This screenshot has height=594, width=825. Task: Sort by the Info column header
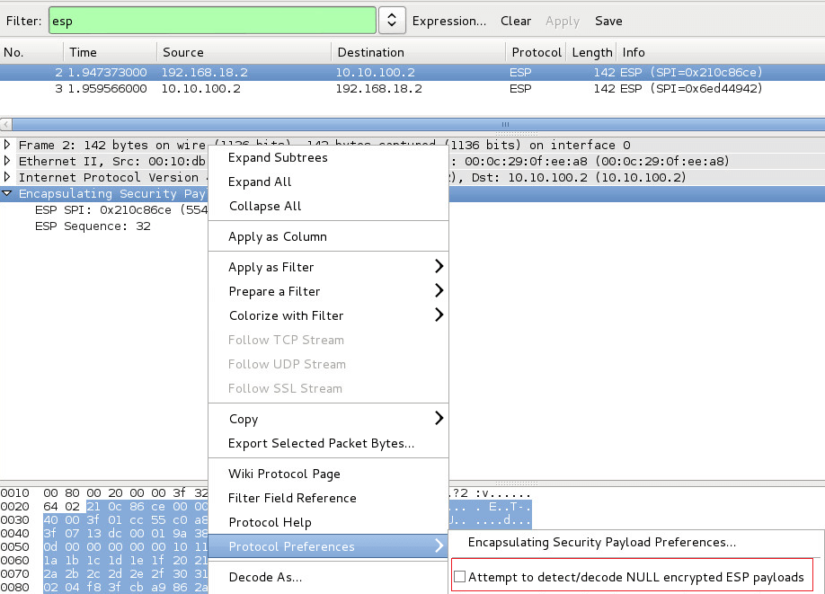721,52
